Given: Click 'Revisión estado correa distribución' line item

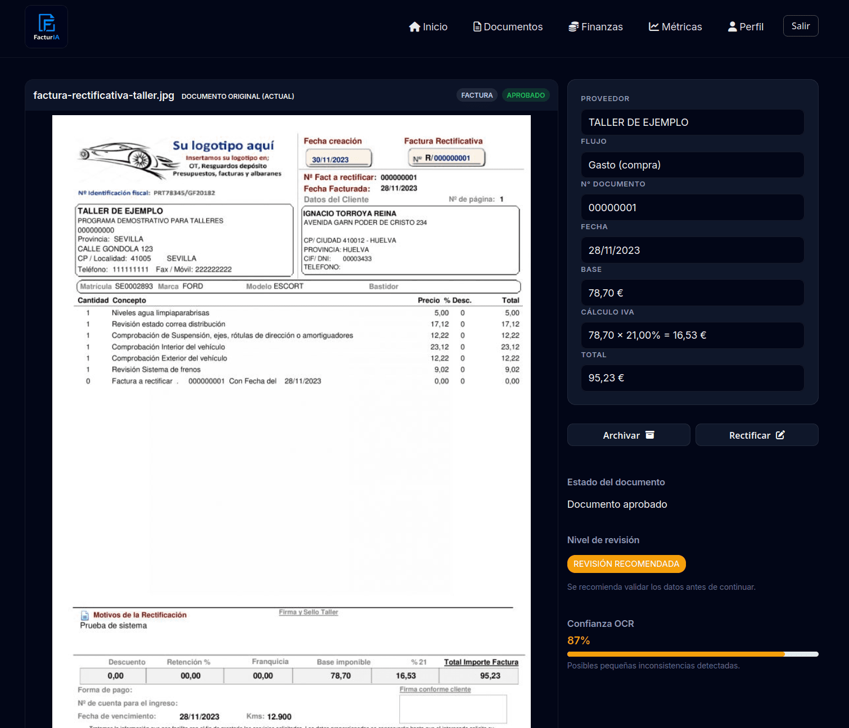Looking at the screenshot, I should (168, 324).
